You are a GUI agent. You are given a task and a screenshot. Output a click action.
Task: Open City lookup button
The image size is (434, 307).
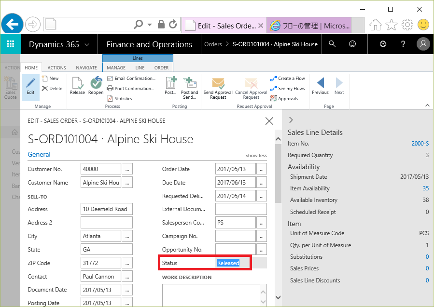click(x=127, y=236)
